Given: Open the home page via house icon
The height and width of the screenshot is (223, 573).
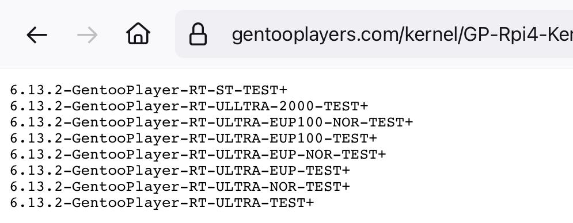Looking at the screenshot, I should [138, 33].
